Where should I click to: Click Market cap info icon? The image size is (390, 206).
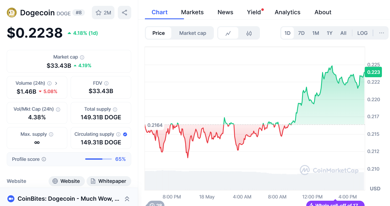coord(82,57)
